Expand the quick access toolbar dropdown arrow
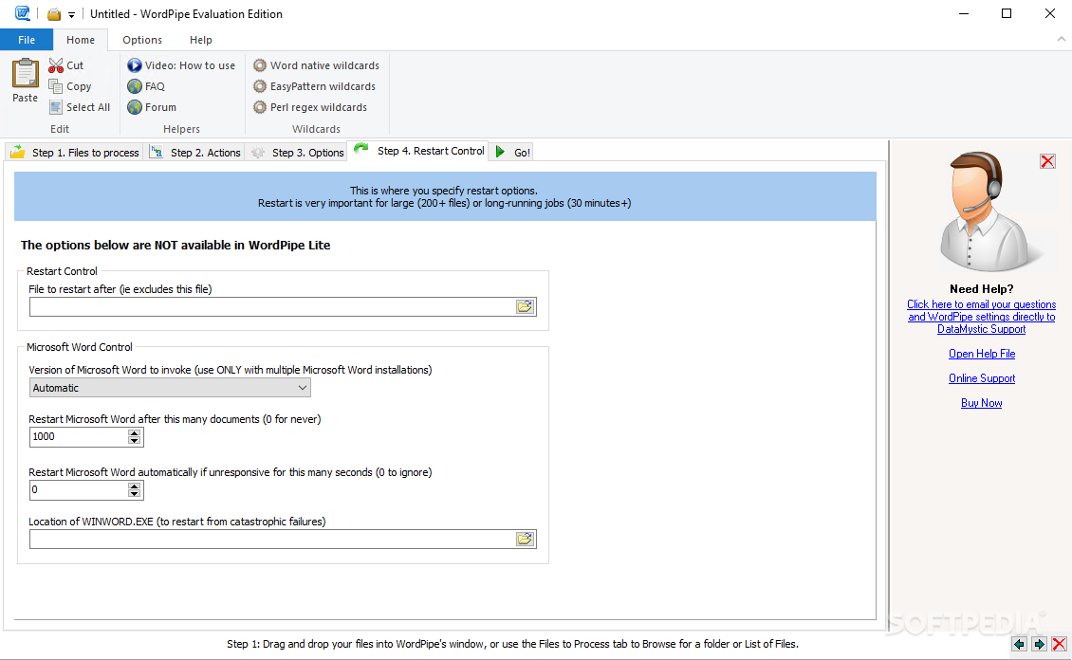 pyautogui.click(x=71, y=15)
